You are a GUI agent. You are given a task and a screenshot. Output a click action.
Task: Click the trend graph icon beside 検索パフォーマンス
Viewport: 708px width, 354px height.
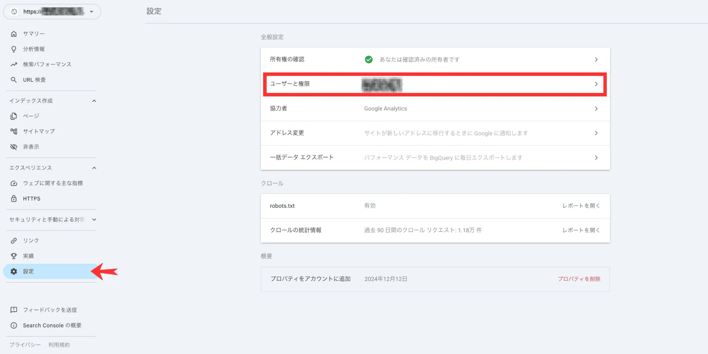pyautogui.click(x=14, y=64)
